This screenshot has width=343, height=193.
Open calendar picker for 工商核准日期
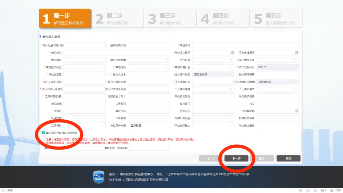[296, 52]
